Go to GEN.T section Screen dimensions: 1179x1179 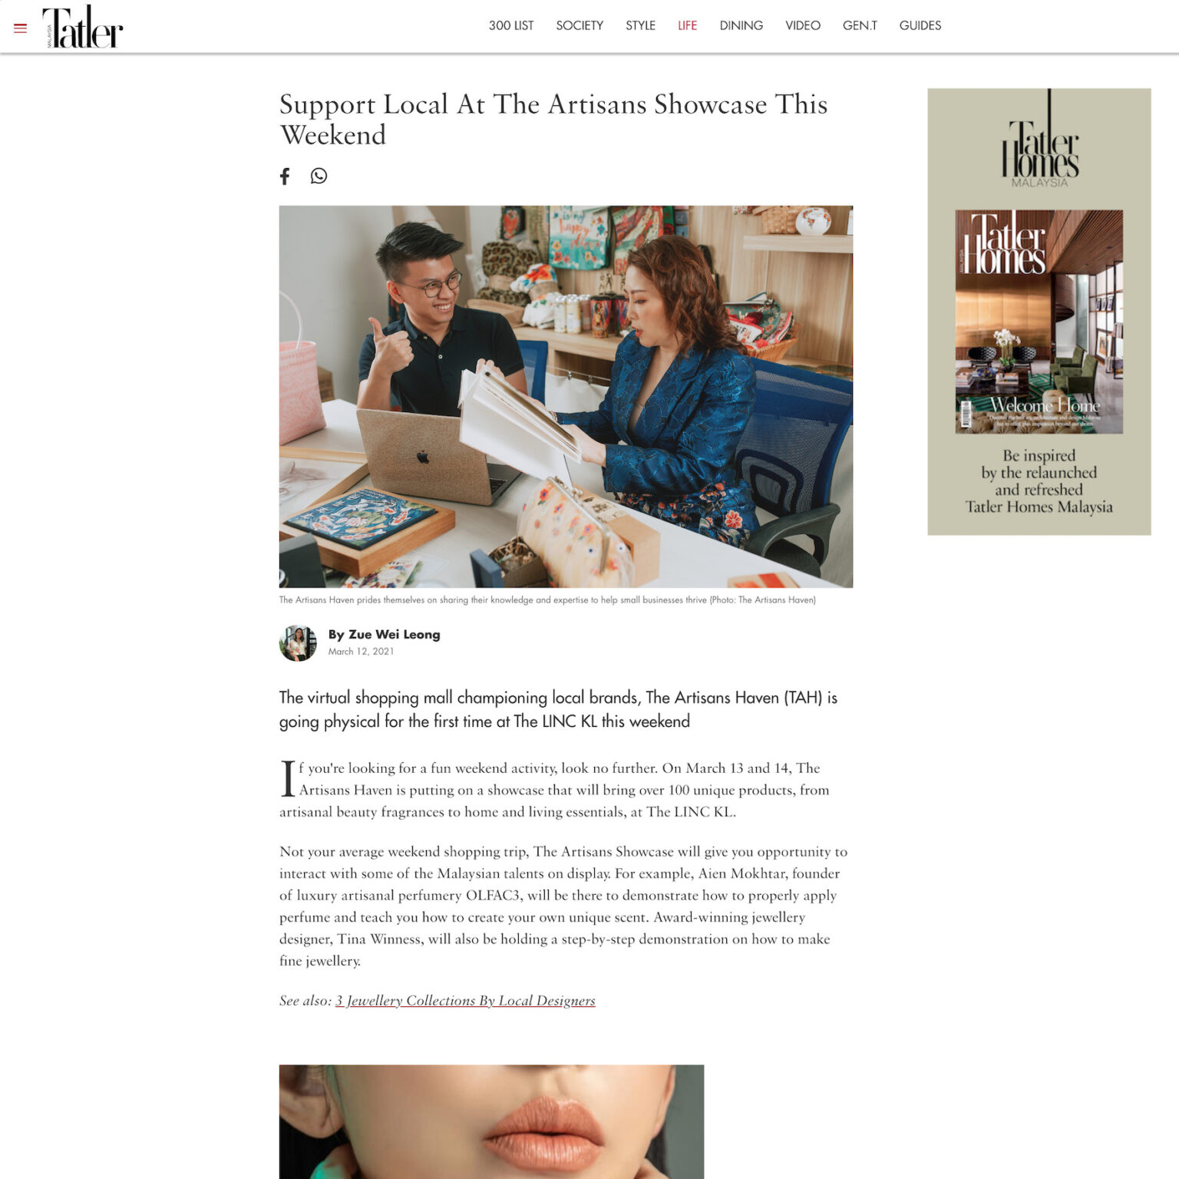coord(860,25)
